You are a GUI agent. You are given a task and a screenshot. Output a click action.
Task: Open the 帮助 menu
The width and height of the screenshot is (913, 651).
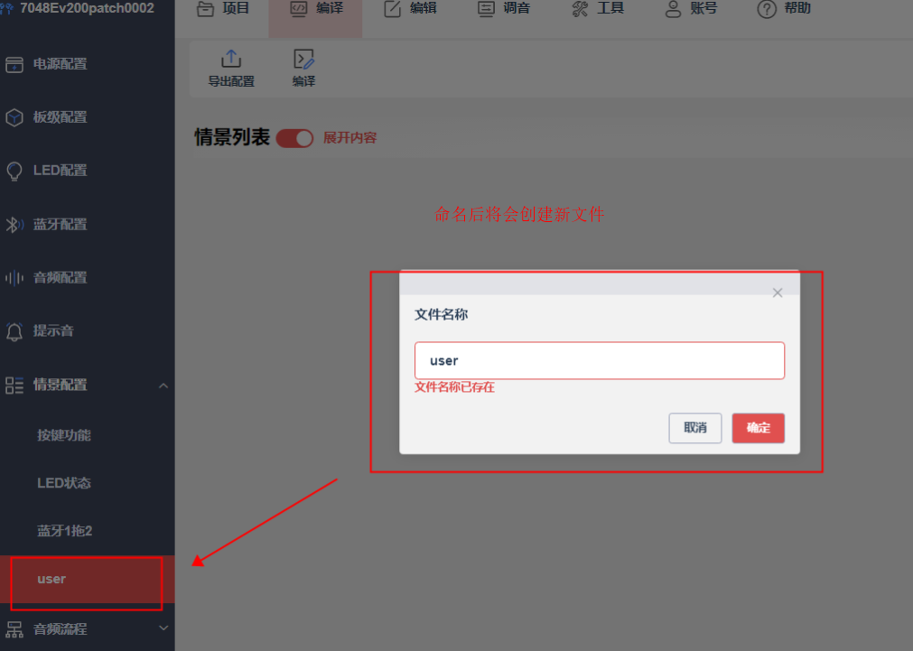coord(785,9)
